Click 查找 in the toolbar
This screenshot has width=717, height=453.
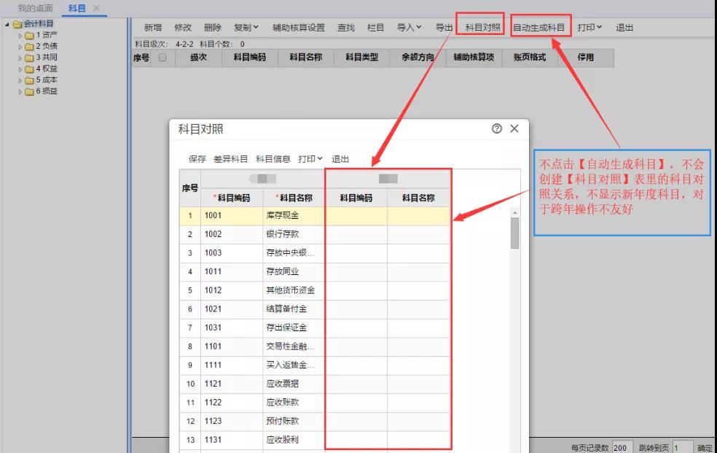tap(346, 28)
